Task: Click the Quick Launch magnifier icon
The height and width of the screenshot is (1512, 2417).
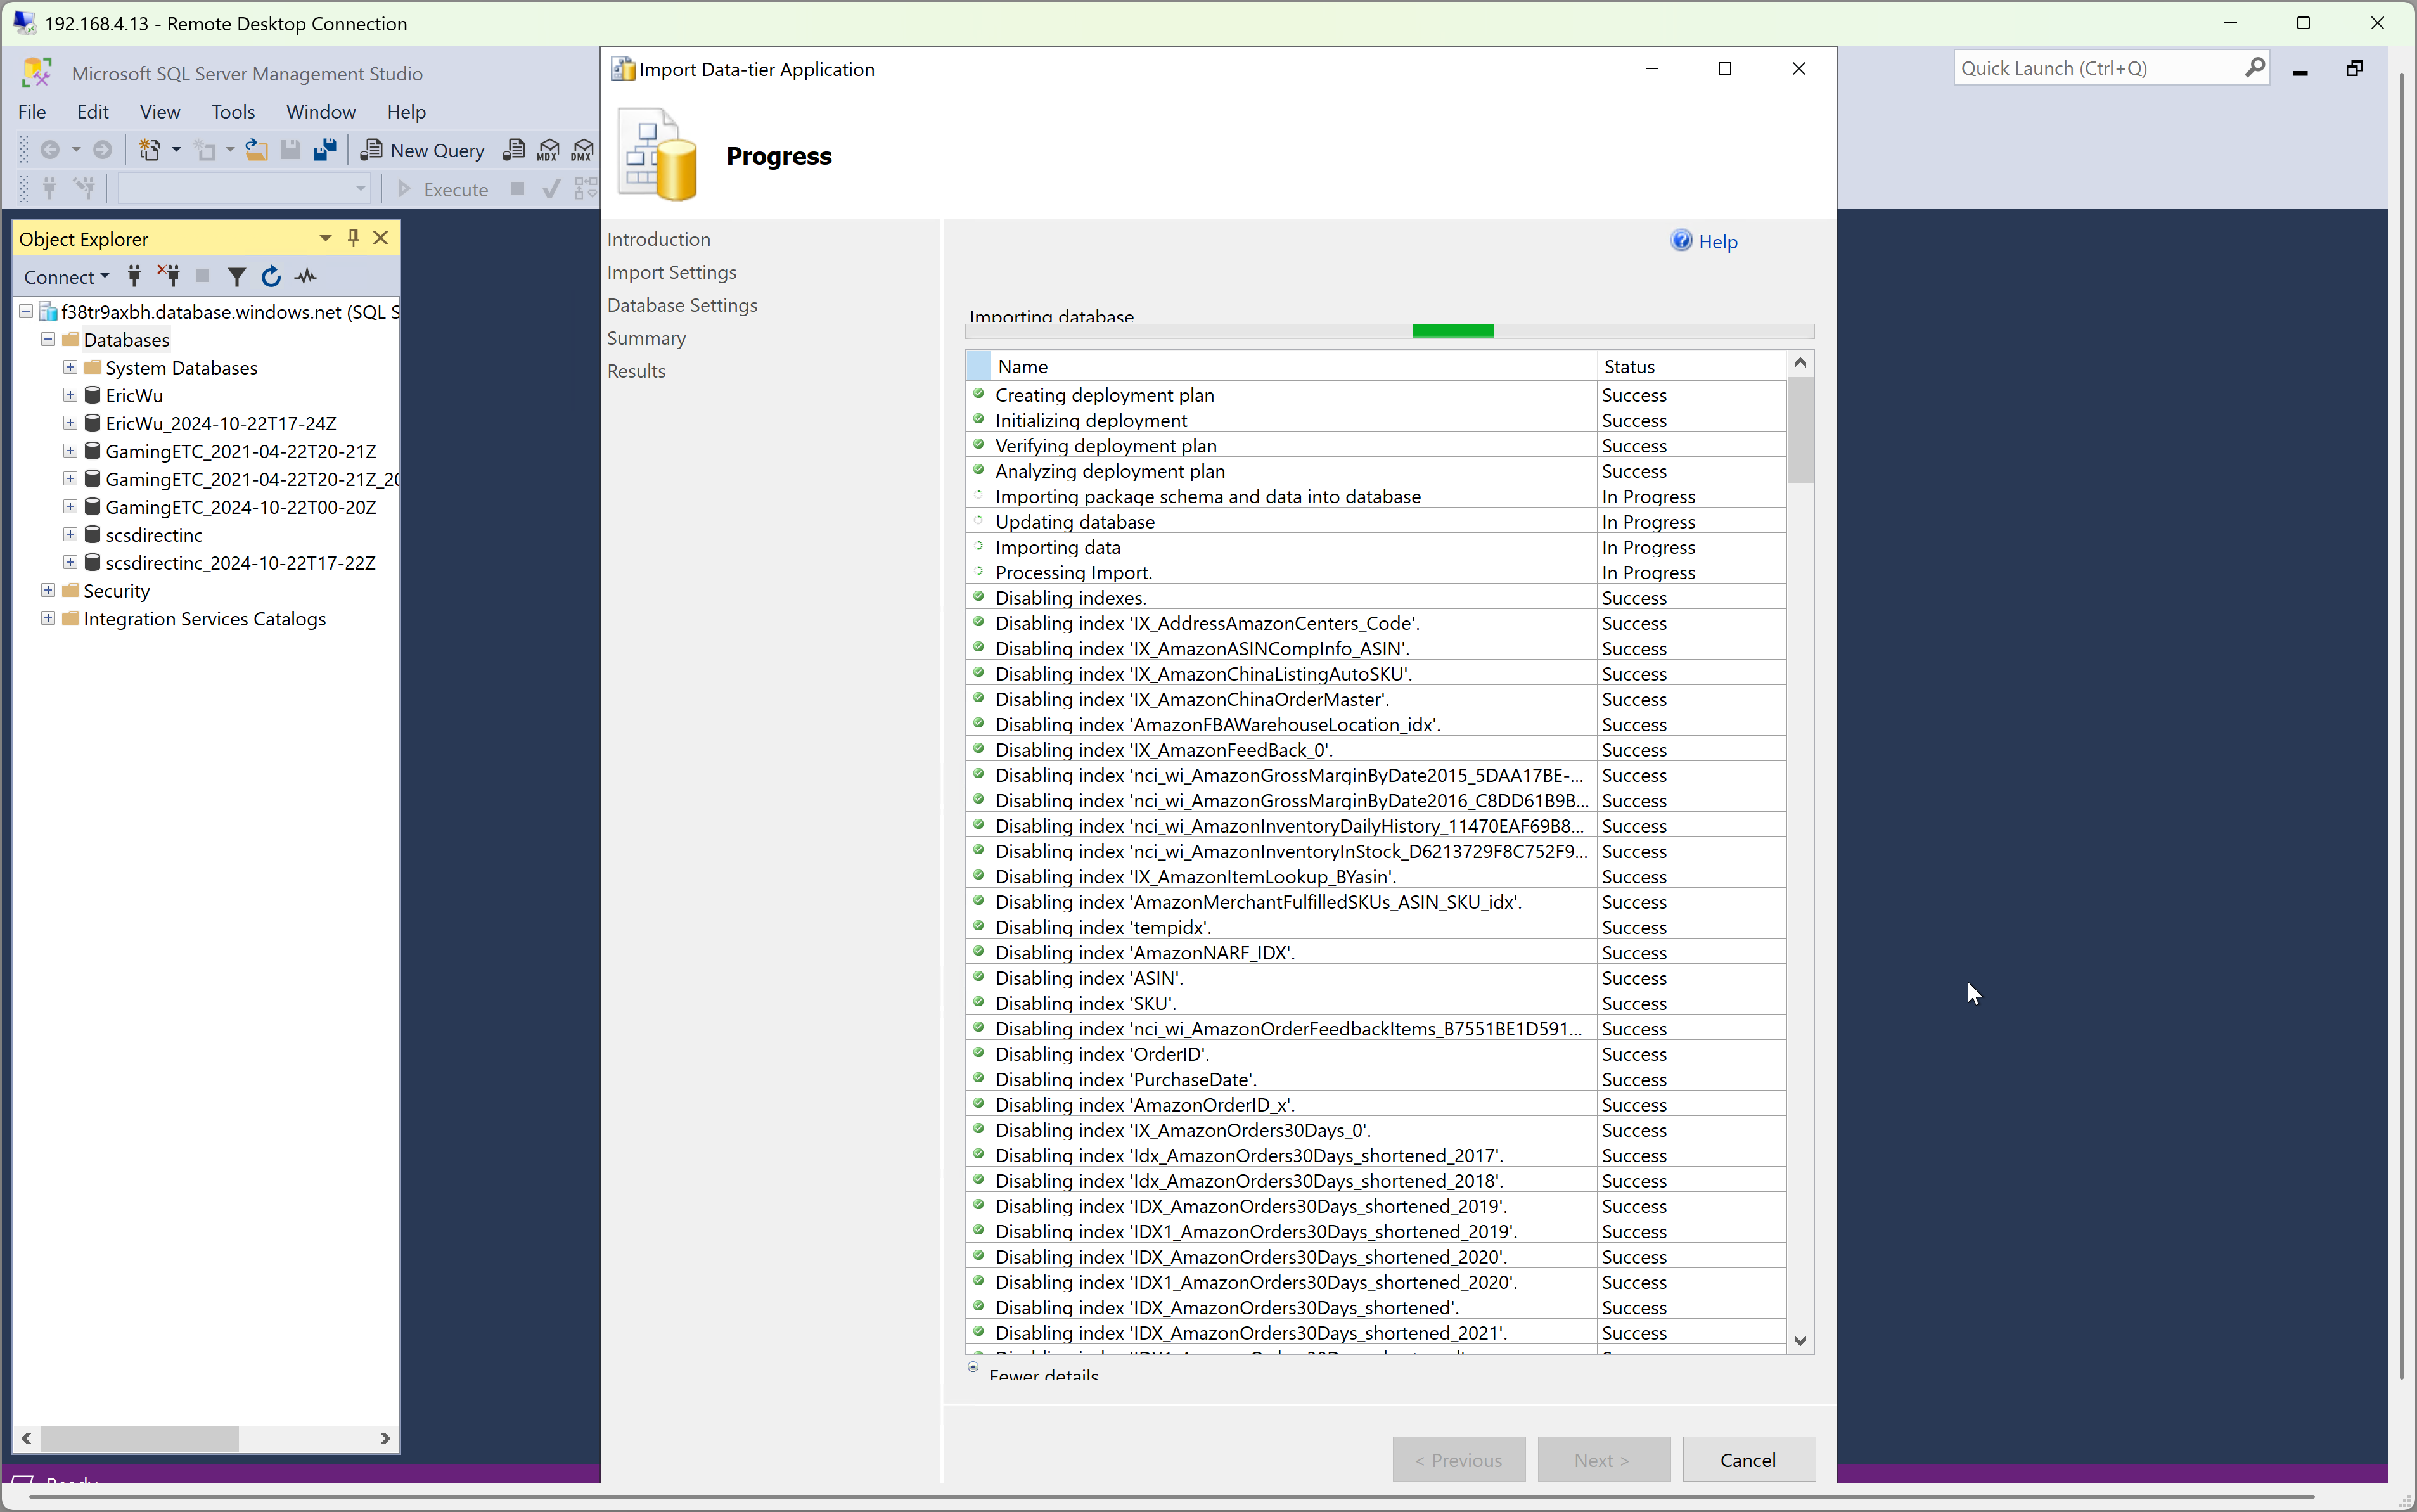Action: 2254,68
